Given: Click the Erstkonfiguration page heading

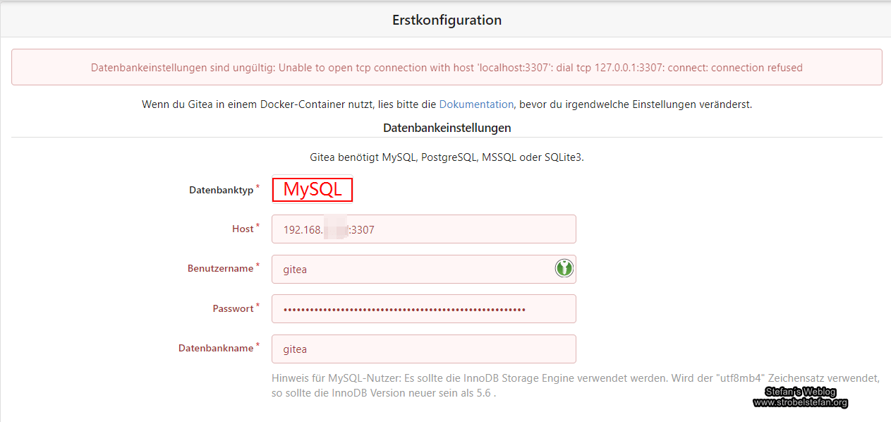Looking at the screenshot, I should coord(447,20).
